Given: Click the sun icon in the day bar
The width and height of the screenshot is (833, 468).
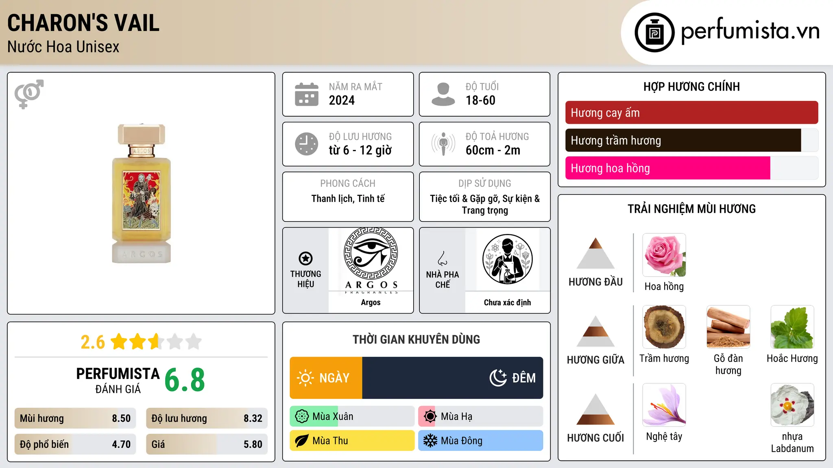Looking at the screenshot, I should pos(305,378).
